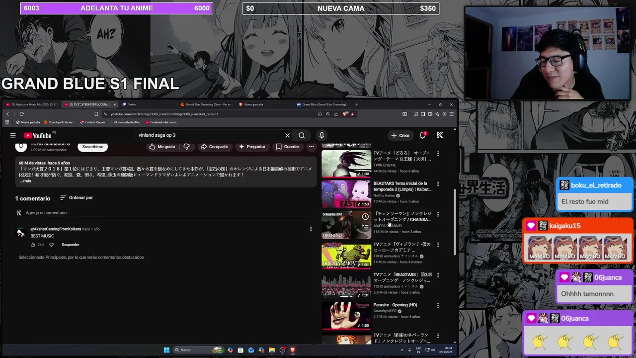Click the Guardar save button
Viewport: 636px width, 358px height.
[287, 147]
